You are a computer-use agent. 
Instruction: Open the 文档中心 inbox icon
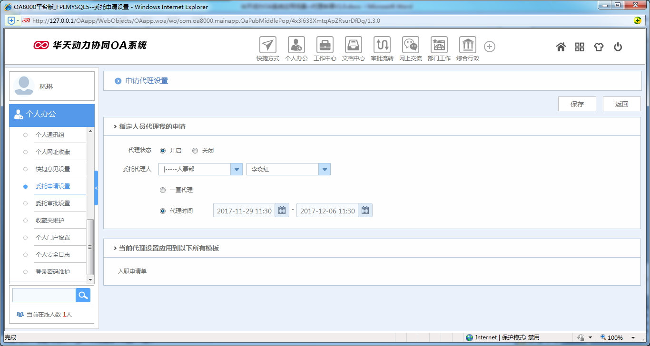354,45
